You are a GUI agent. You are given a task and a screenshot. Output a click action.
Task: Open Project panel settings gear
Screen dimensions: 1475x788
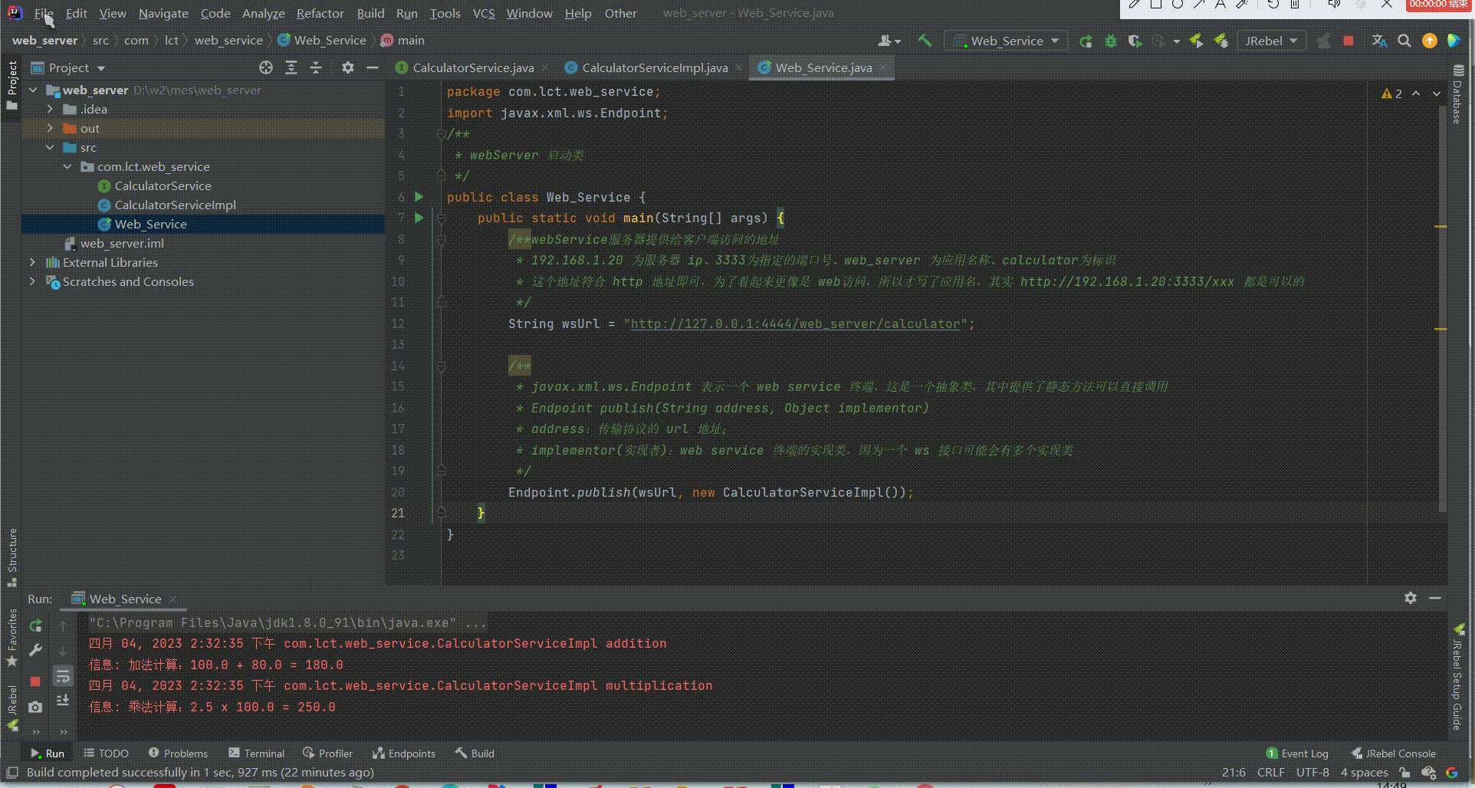[348, 67]
